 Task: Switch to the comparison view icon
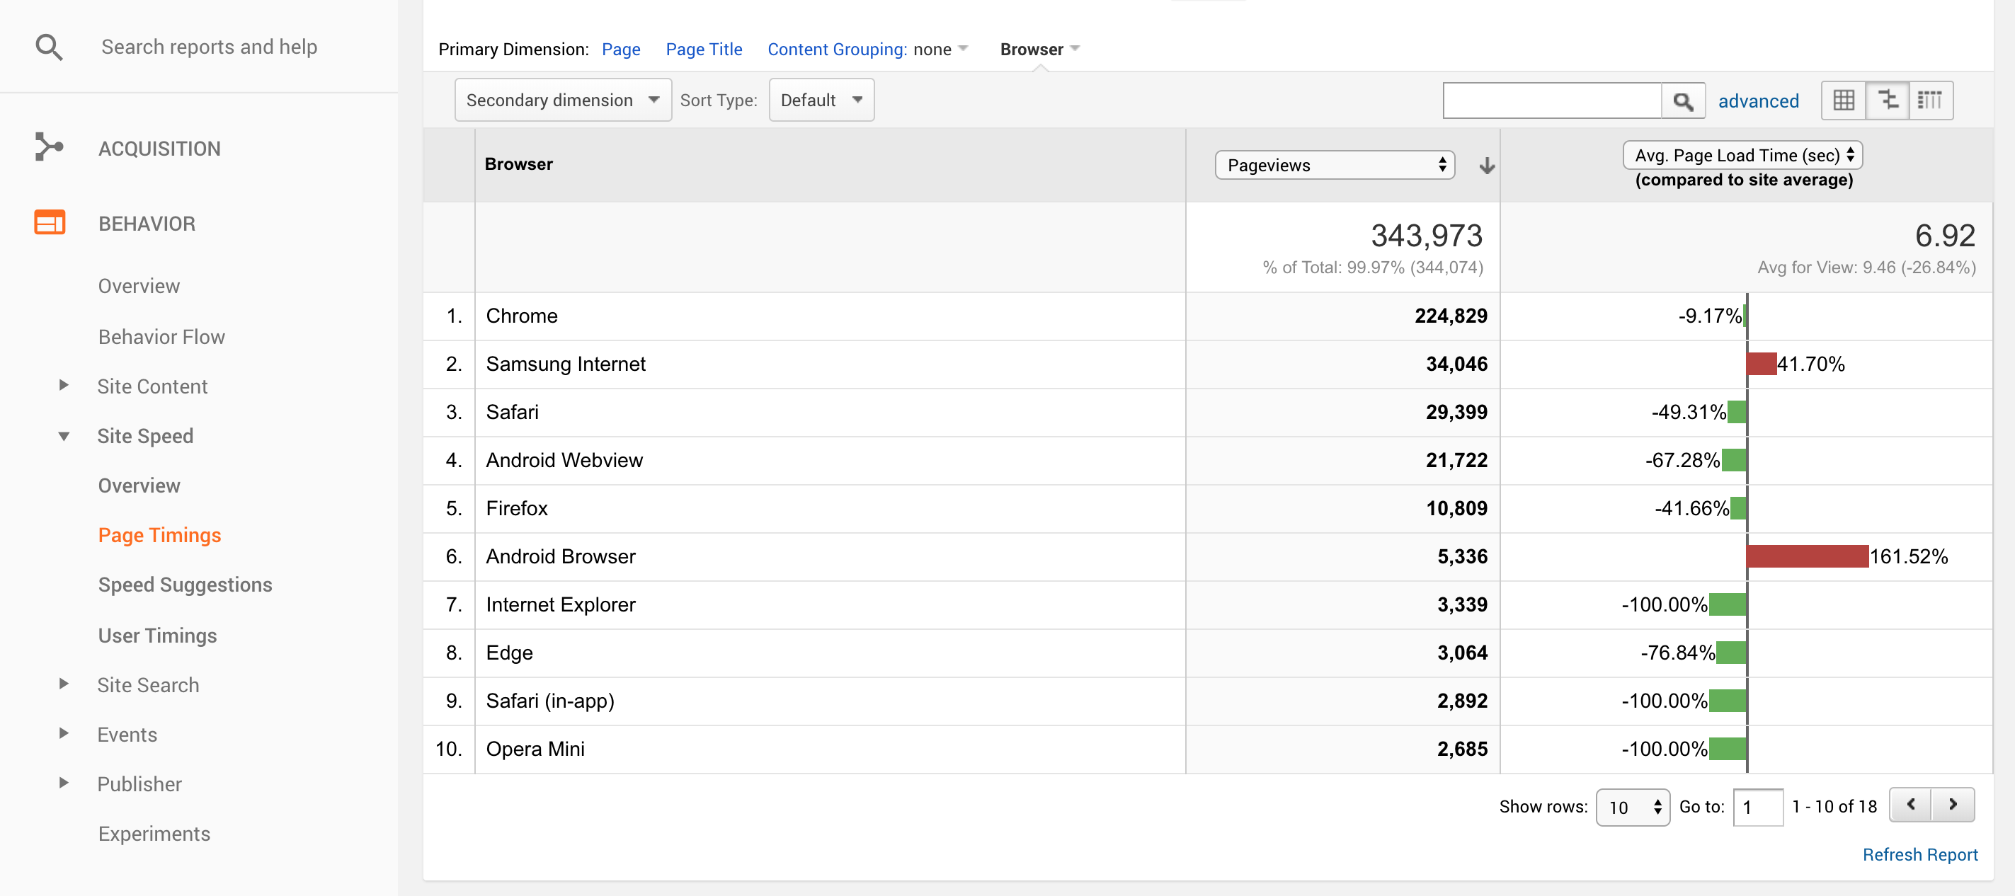[1888, 101]
